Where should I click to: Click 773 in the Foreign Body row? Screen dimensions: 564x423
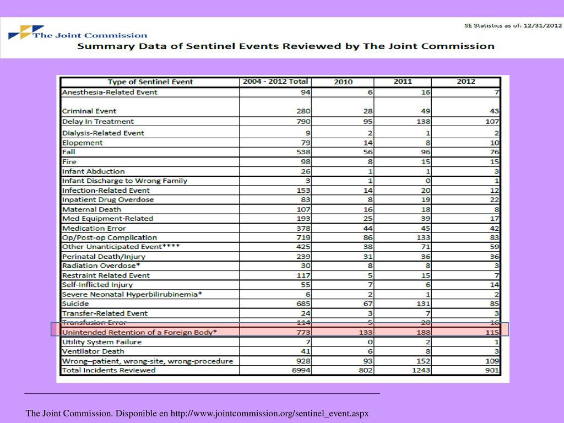click(x=303, y=332)
